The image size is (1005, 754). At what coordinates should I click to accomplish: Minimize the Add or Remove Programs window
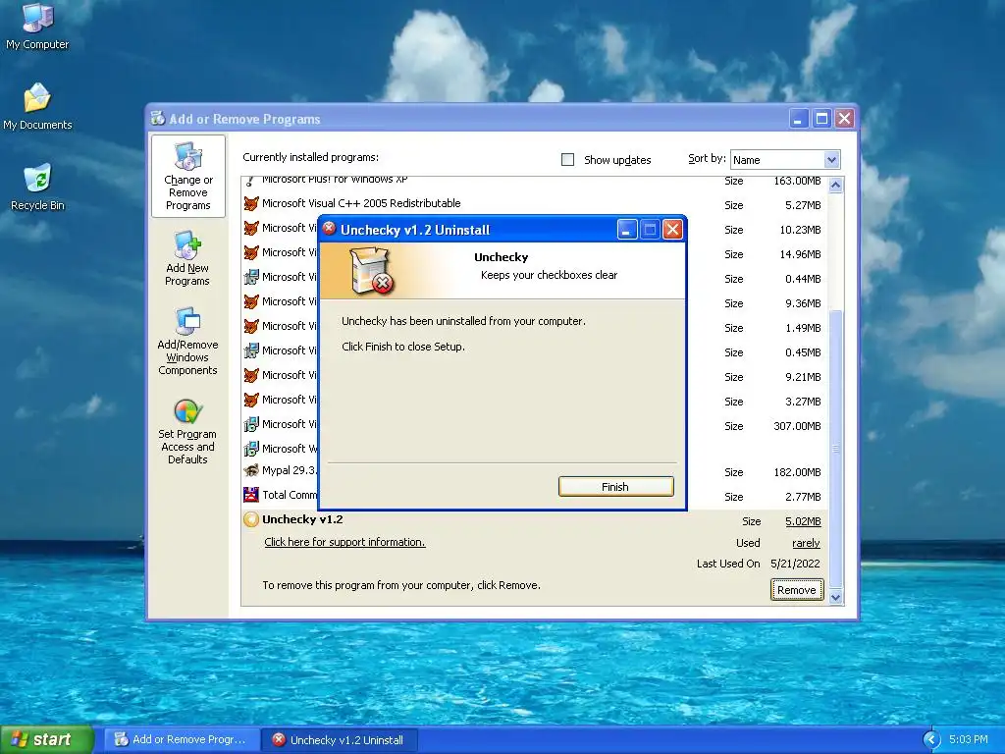click(x=799, y=119)
